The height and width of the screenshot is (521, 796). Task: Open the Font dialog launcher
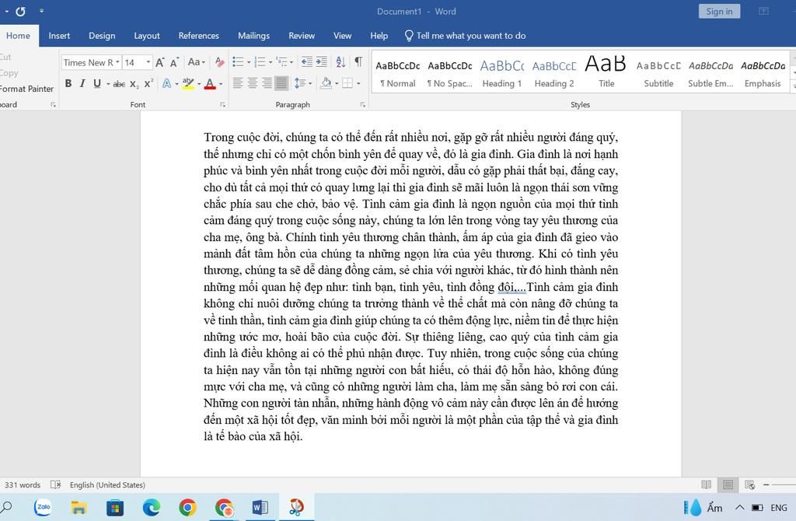(x=222, y=105)
